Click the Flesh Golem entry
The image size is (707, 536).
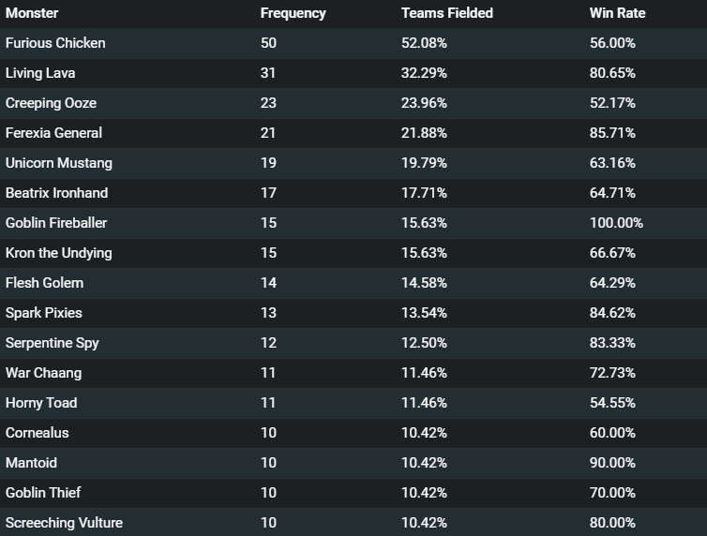(x=44, y=283)
